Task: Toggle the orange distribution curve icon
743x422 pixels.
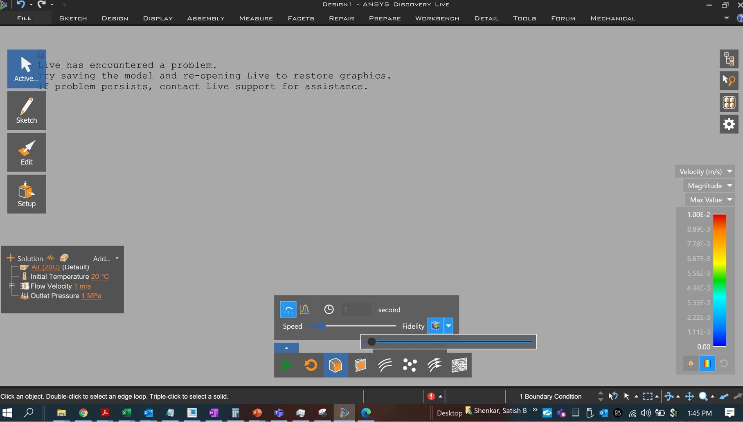Action: click(305, 309)
